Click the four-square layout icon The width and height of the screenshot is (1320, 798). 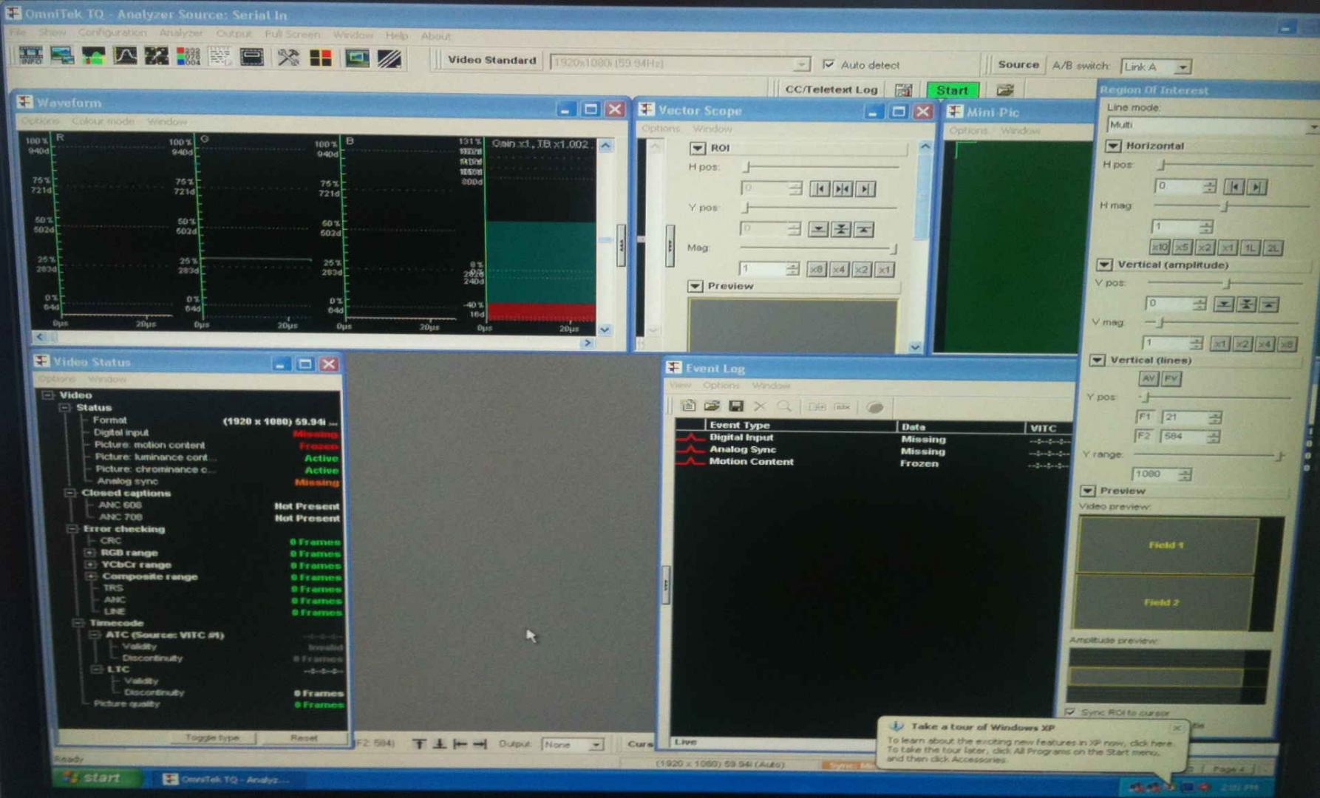(320, 58)
